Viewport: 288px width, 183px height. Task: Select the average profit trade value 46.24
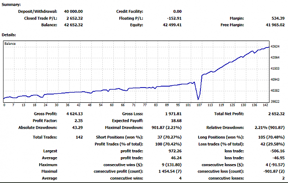tap(176, 158)
